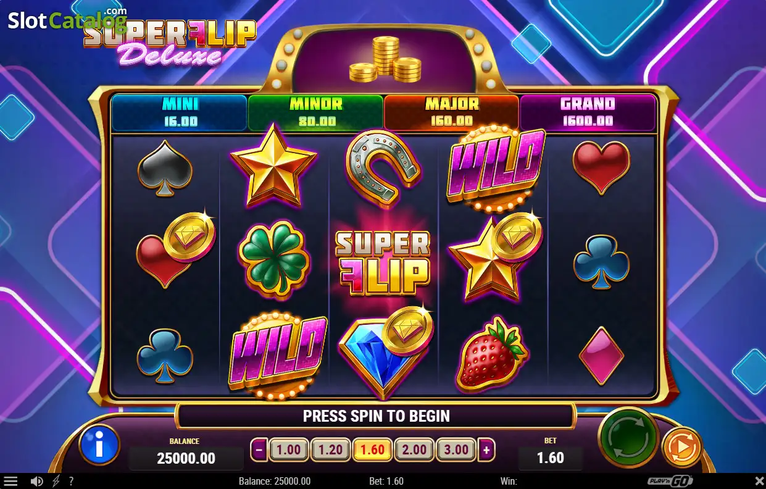Click the green spin button

click(628, 437)
